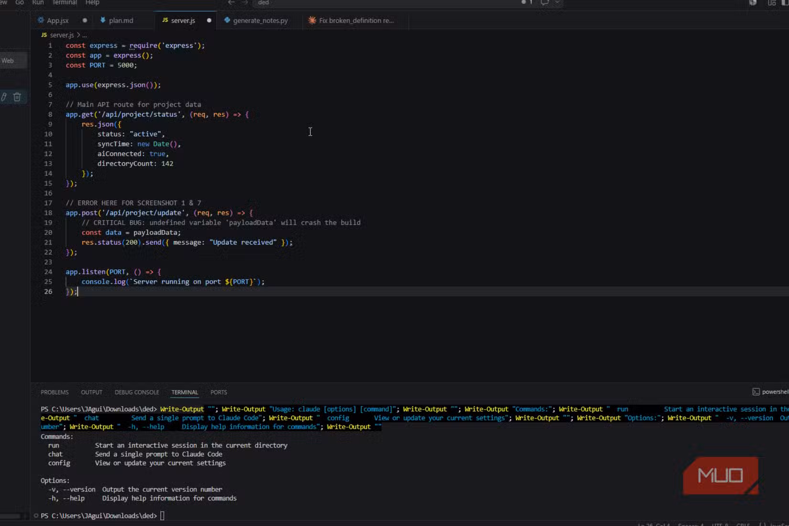789x526 pixels.
Task: Click the JS file icon on server.js tab
Action: tap(165, 20)
